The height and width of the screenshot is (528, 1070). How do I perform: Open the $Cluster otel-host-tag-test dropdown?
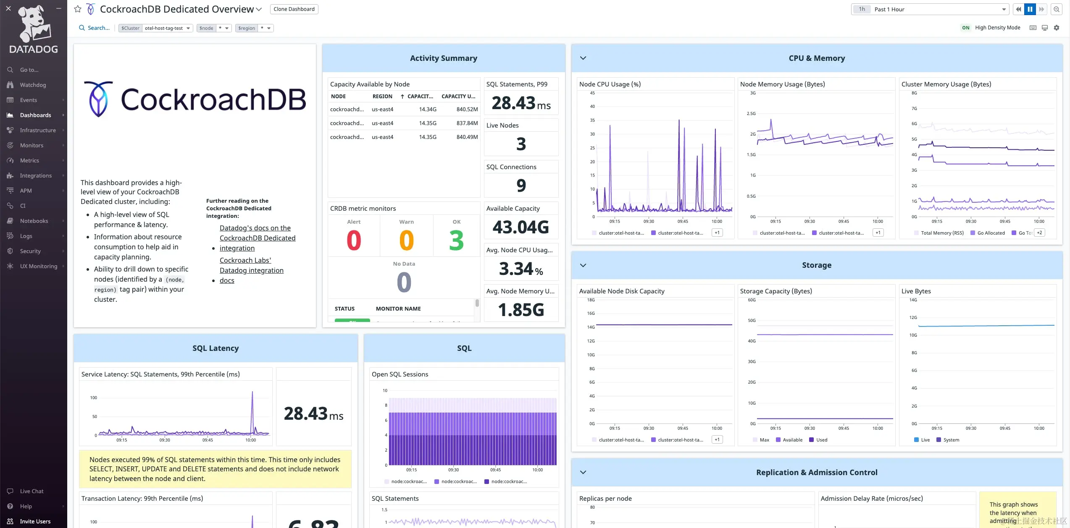[x=155, y=28]
